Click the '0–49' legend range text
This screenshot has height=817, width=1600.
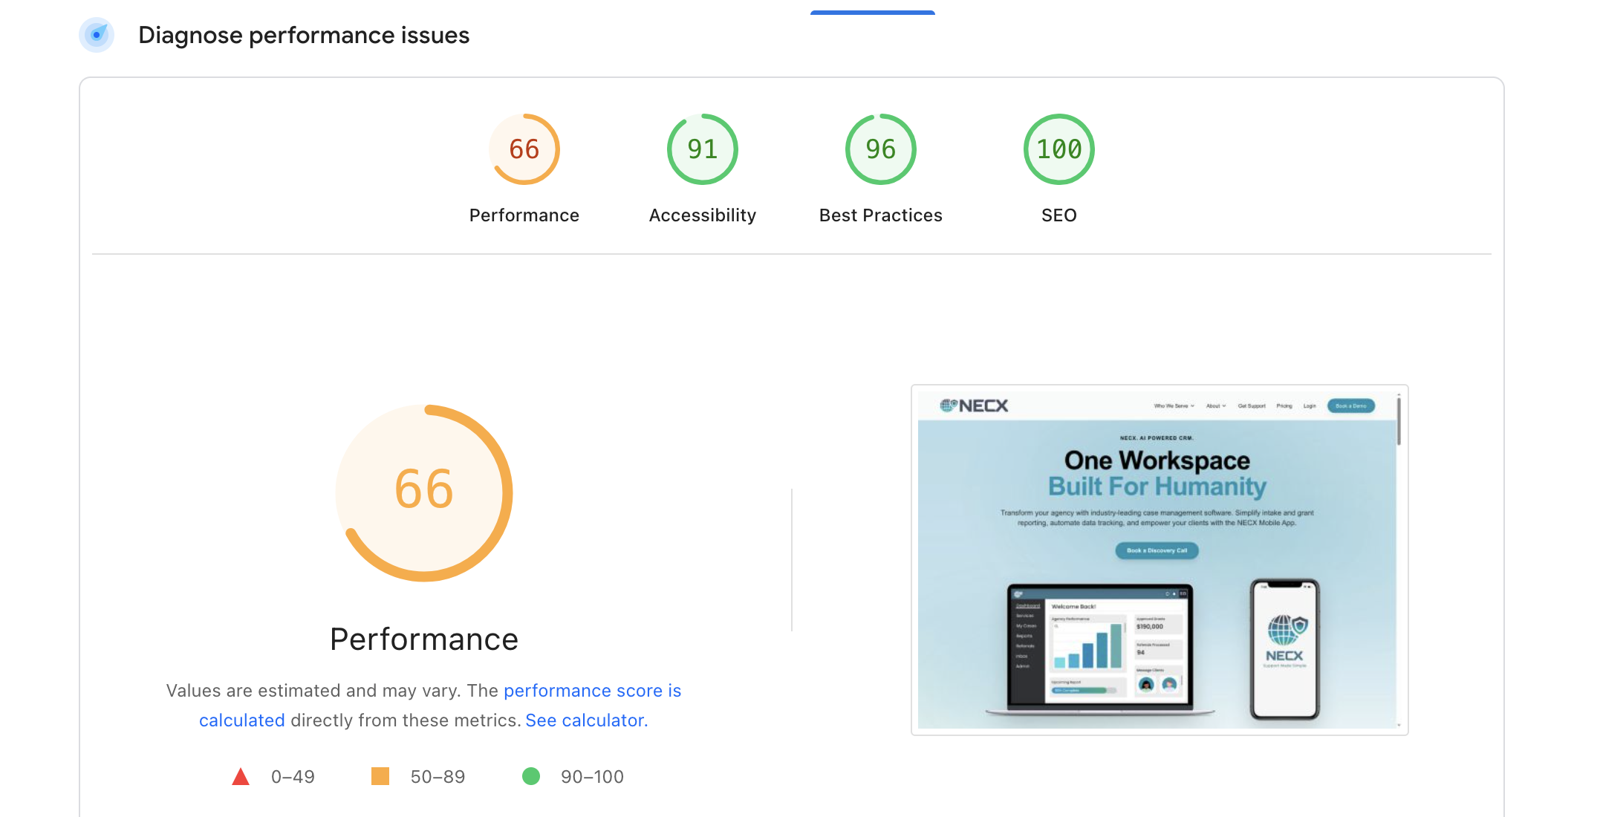pyautogui.click(x=293, y=777)
